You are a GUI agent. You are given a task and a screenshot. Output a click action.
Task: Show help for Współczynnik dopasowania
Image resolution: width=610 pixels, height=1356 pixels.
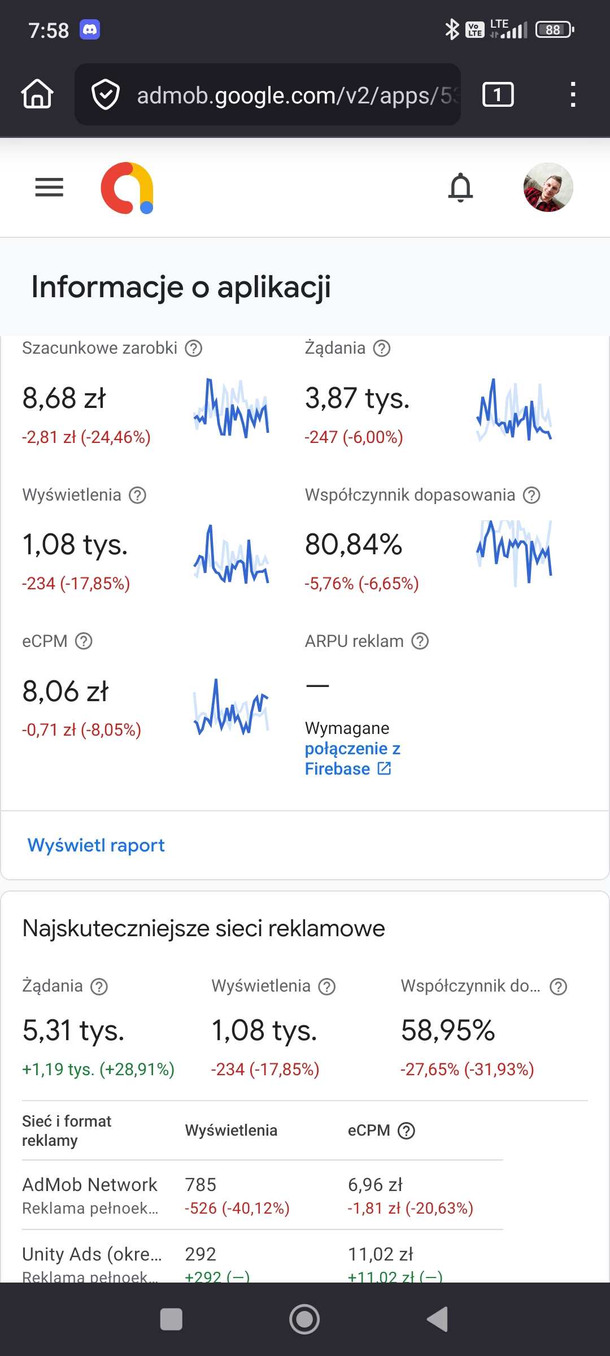click(531, 496)
